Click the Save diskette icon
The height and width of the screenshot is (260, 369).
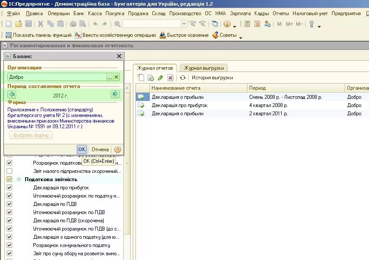pyautogui.click(x=28, y=24)
